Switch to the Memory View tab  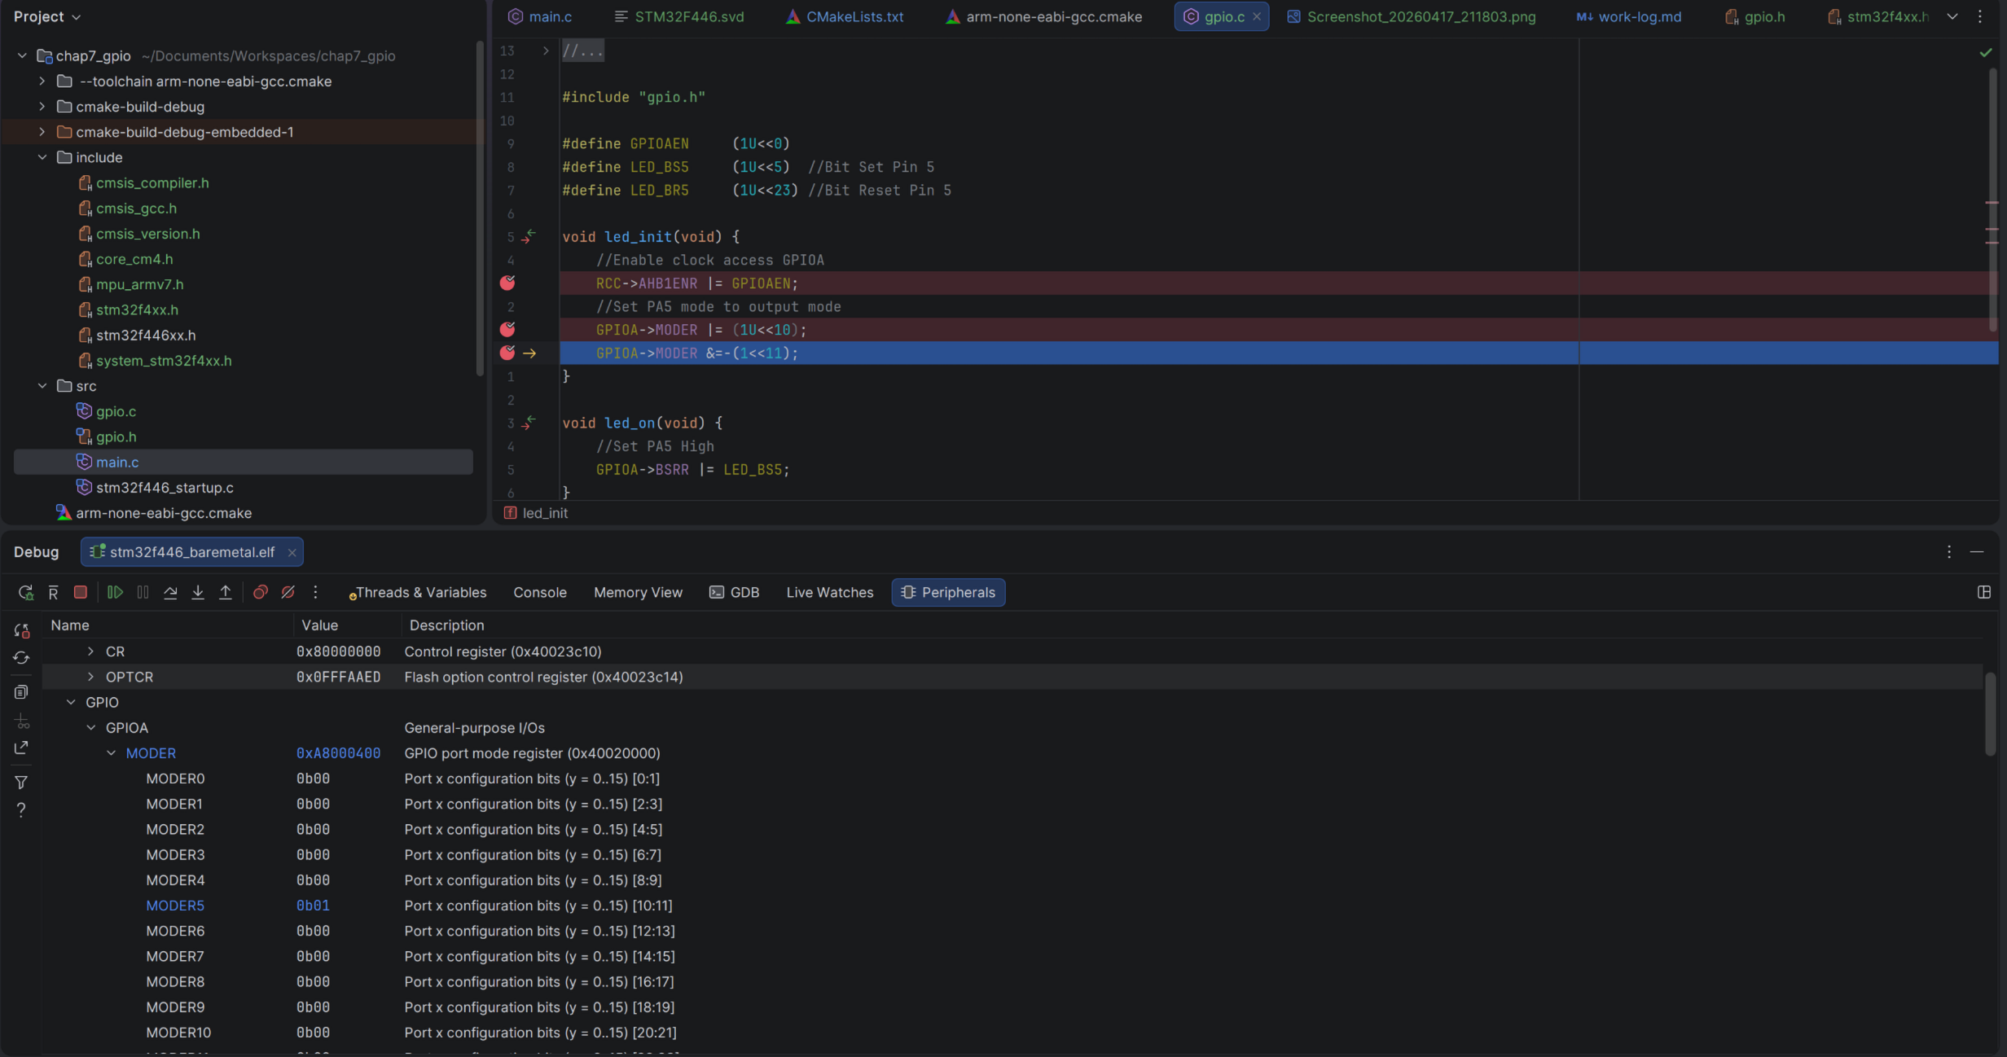pyautogui.click(x=638, y=592)
